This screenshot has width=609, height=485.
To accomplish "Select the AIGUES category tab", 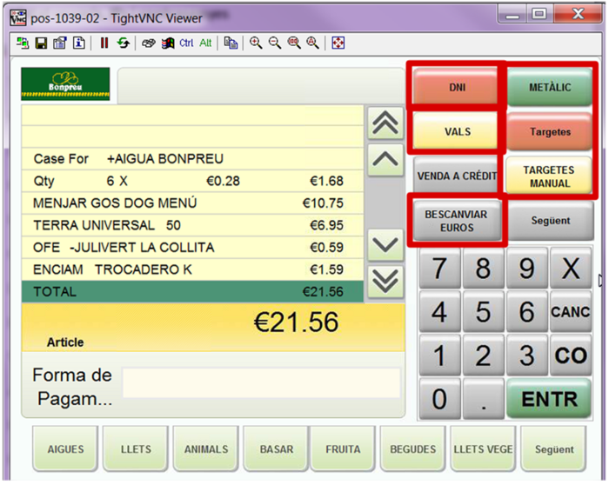I will [66, 449].
